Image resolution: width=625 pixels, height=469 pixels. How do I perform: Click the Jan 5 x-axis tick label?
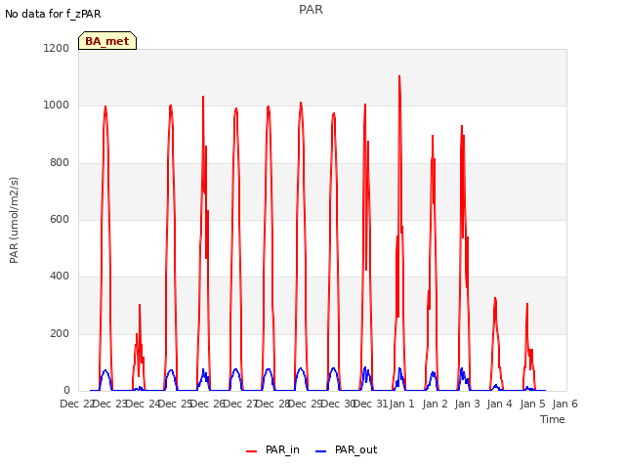coord(532,404)
